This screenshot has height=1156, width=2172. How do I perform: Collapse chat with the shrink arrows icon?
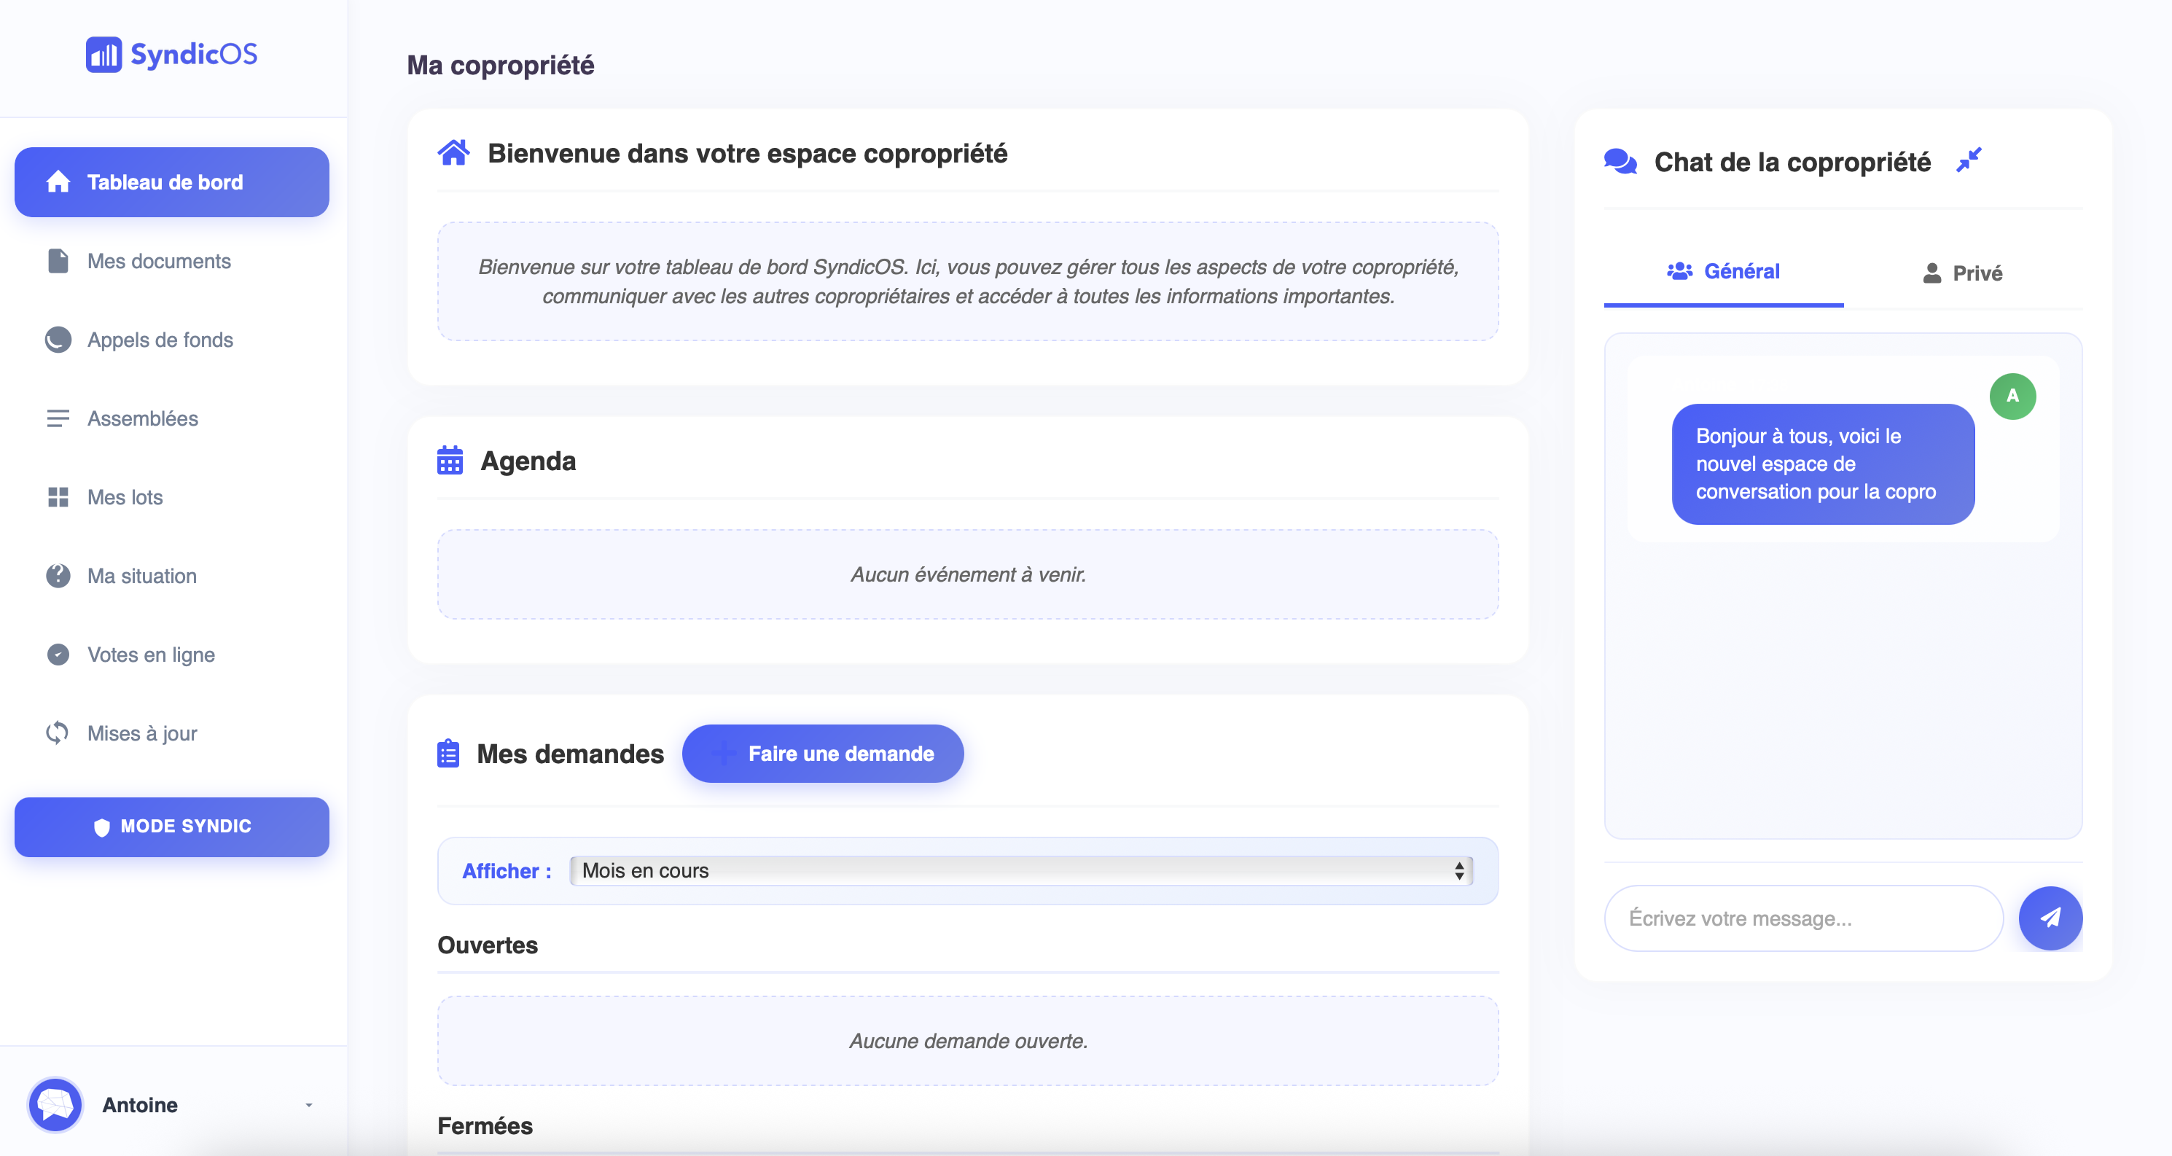click(x=1968, y=160)
